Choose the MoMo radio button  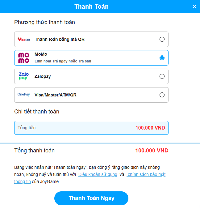[162, 58]
